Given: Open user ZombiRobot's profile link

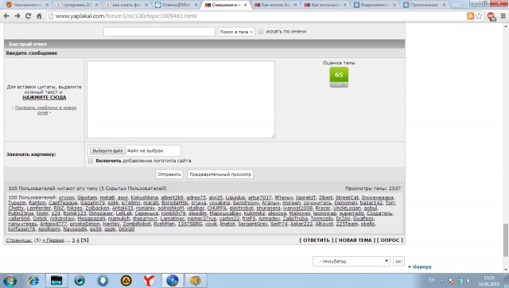Looking at the screenshot, I should (137, 224).
